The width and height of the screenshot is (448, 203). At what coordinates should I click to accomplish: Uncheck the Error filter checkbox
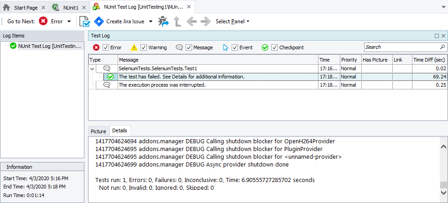(106, 47)
